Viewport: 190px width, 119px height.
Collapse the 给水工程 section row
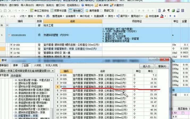(x=7, y=25)
